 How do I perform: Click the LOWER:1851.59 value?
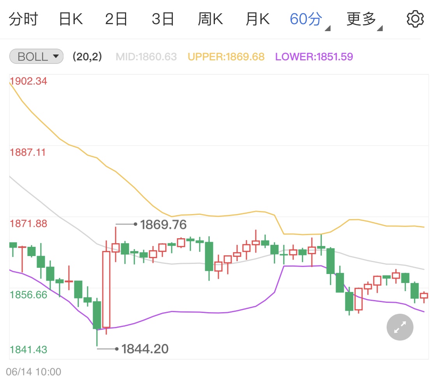pyautogui.click(x=314, y=57)
